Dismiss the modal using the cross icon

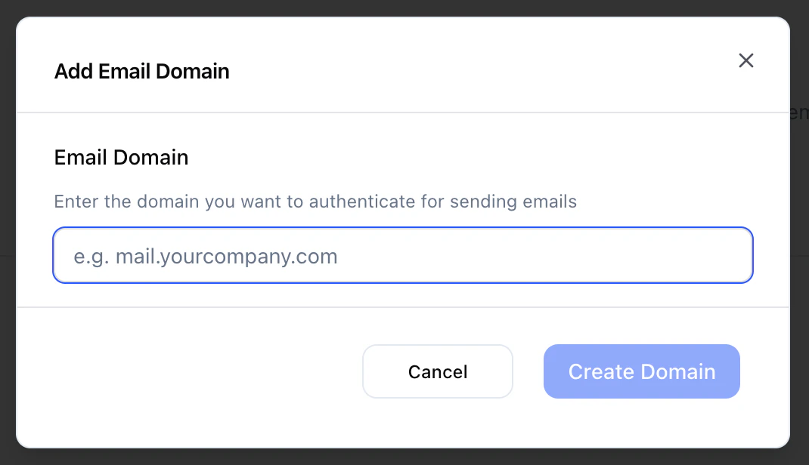[x=745, y=60]
